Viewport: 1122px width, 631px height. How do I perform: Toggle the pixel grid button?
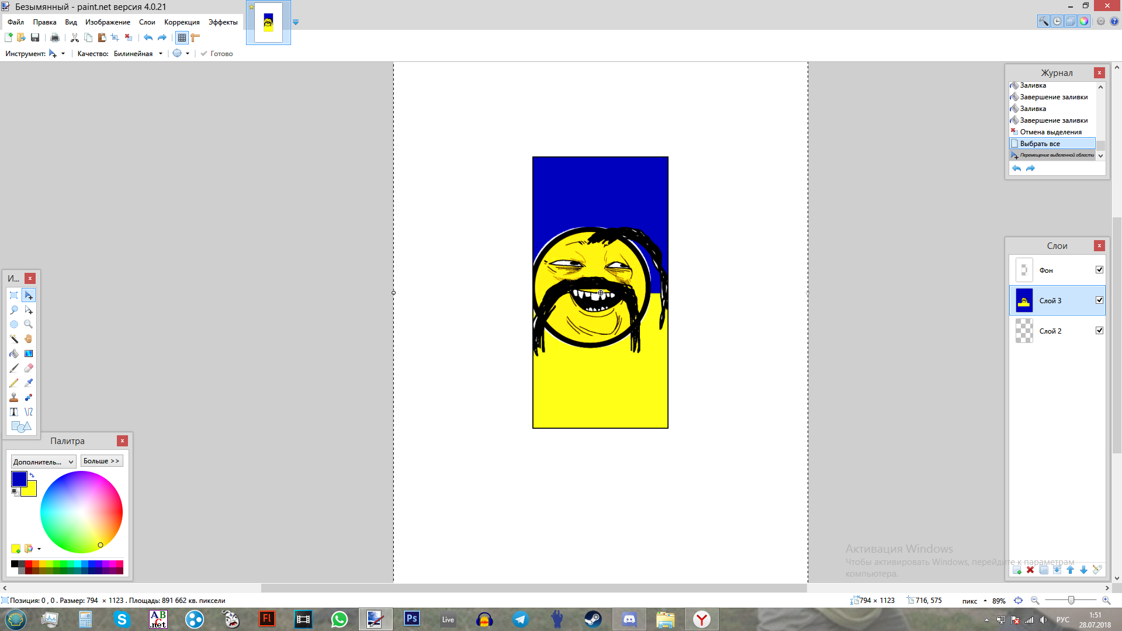coord(182,37)
